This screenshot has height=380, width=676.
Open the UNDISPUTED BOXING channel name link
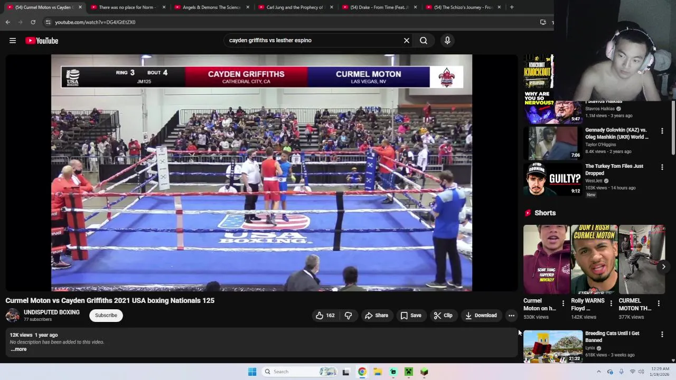pyautogui.click(x=52, y=312)
